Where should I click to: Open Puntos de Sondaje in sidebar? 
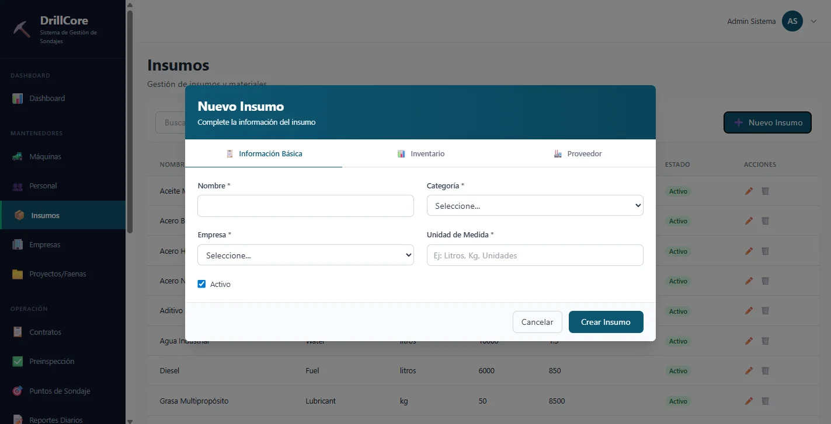click(60, 391)
